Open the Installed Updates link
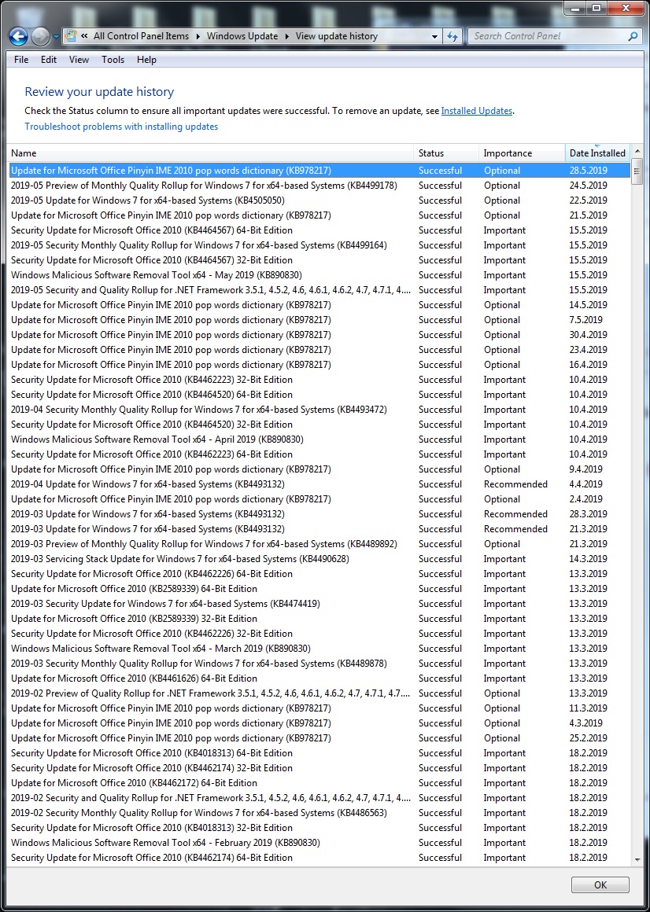The width and height of the screenshot is (650, 912). coord(477,111)
